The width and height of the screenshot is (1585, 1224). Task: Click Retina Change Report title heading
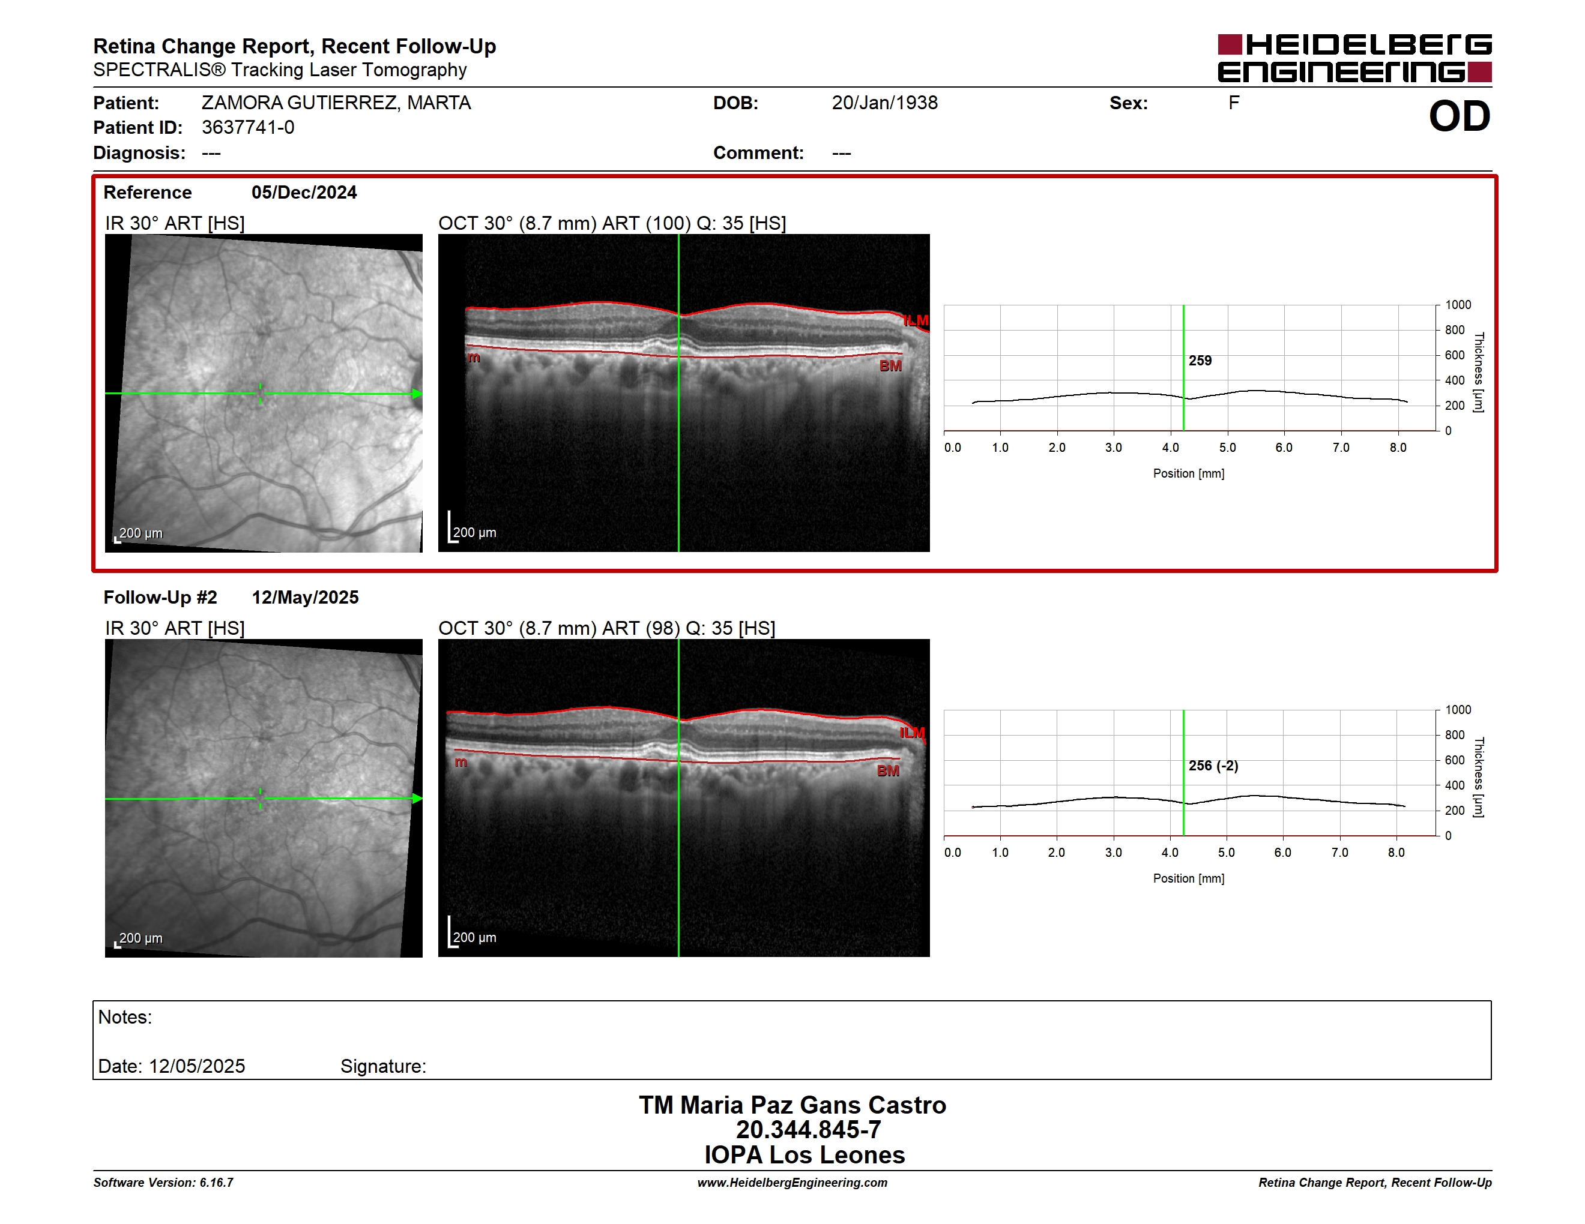(x=295, y=46)
